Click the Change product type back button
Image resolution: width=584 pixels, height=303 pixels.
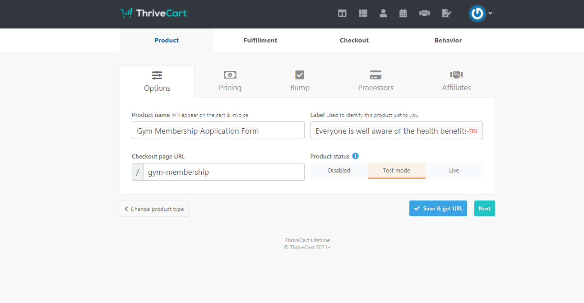click(154, 209)
